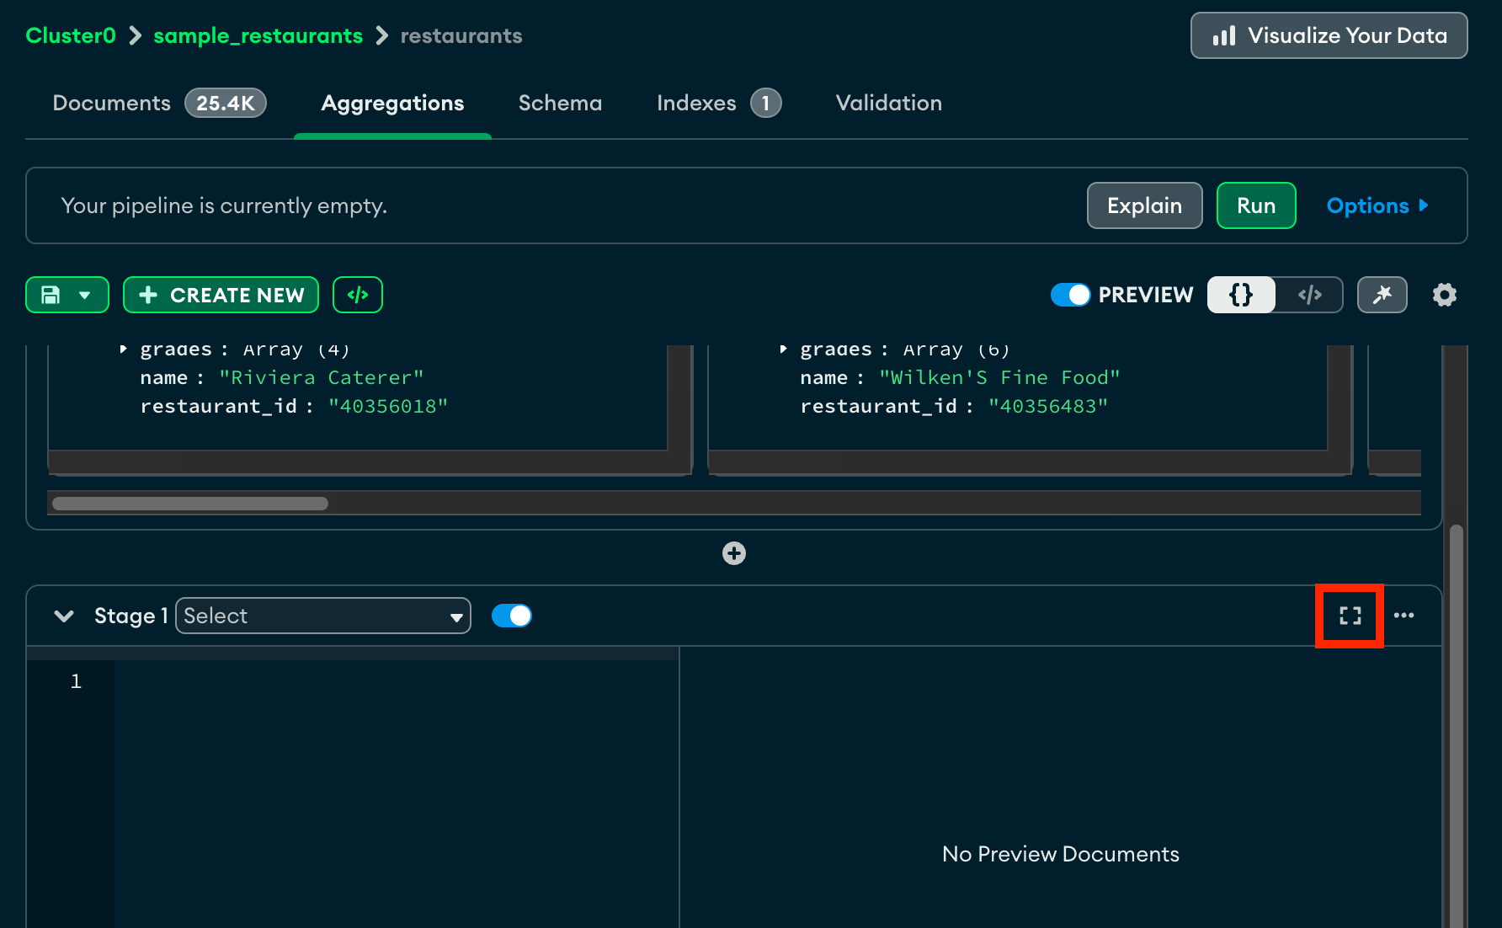
Task: Switch to stage builder braces view
Action: coord(1241,295)
